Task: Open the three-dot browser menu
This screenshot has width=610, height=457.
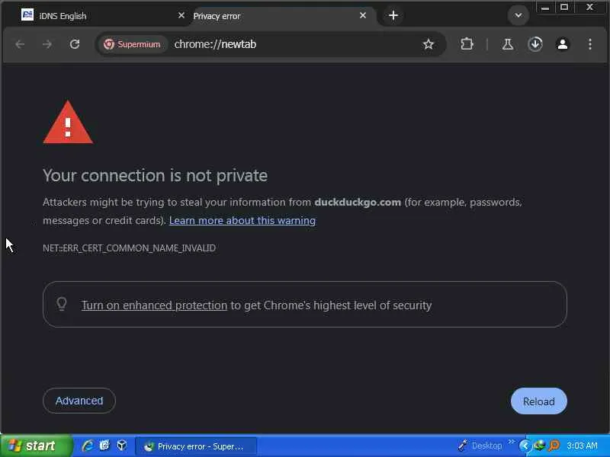Action: [590, 44]
